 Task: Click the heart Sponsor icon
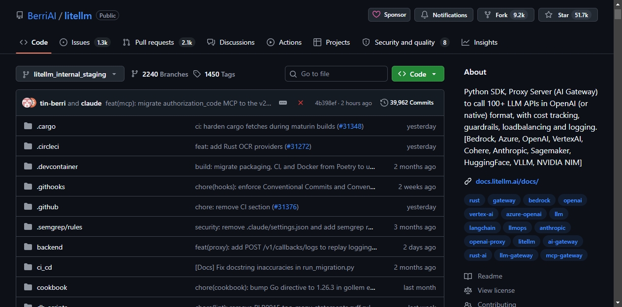point(376,15)
